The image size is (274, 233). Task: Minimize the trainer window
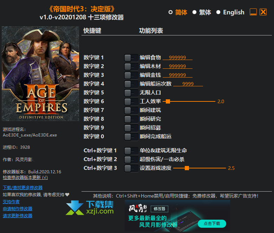pyautogui.click(x=253, y=12)
